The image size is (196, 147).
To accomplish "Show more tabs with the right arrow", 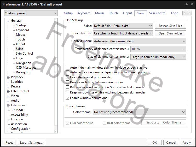I will tap(189, 13).
